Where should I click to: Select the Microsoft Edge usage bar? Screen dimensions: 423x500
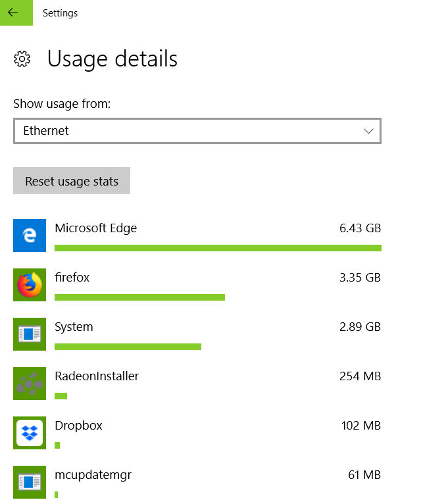[218, 248]
